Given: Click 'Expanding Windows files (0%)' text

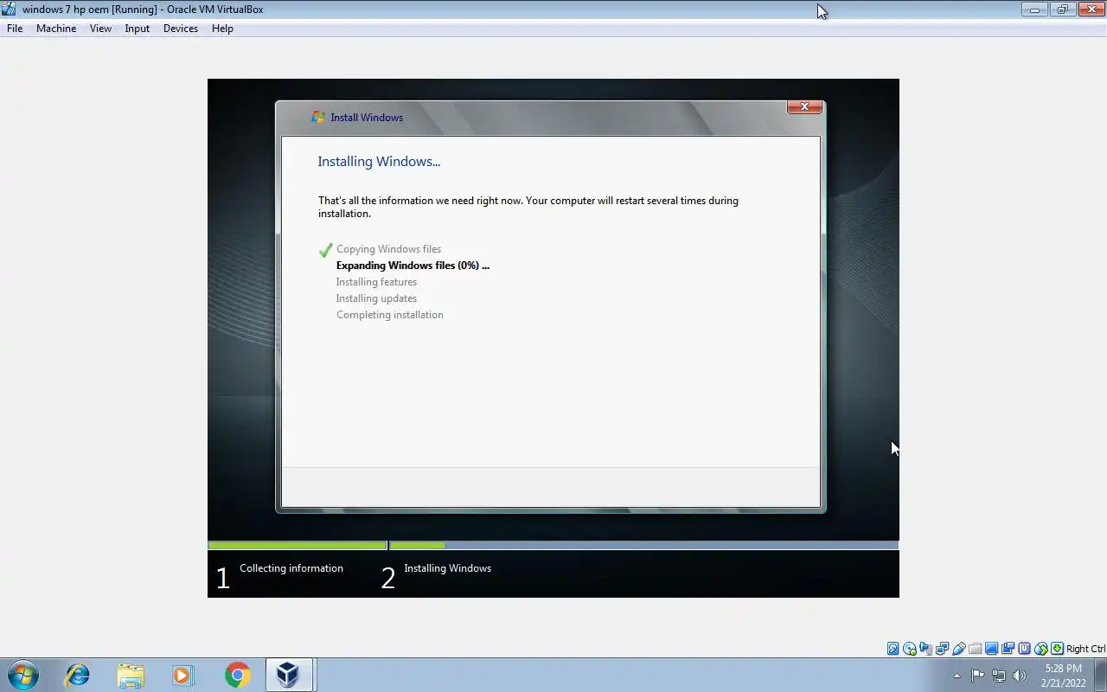Looking at the screenshot, I should [x=413, y=266].
